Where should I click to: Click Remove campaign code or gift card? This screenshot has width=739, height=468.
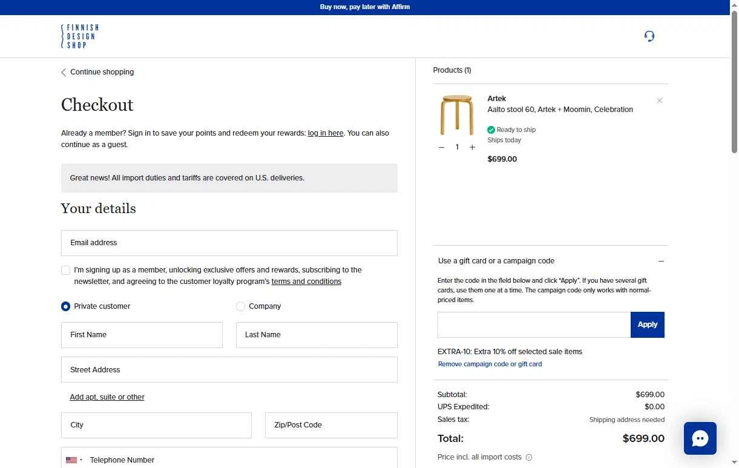pos(490,364)
